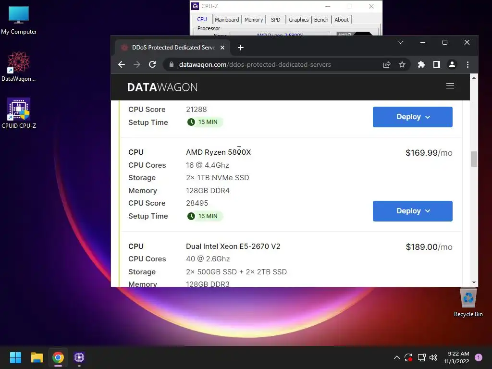This screenshot has height=369, width=492.
Task: Switch to Graphics tab in CPU-Z
Action: pos(298,20)
